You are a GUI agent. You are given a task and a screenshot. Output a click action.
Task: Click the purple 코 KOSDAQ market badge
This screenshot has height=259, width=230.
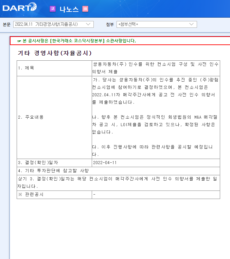[x=53, y=9]
